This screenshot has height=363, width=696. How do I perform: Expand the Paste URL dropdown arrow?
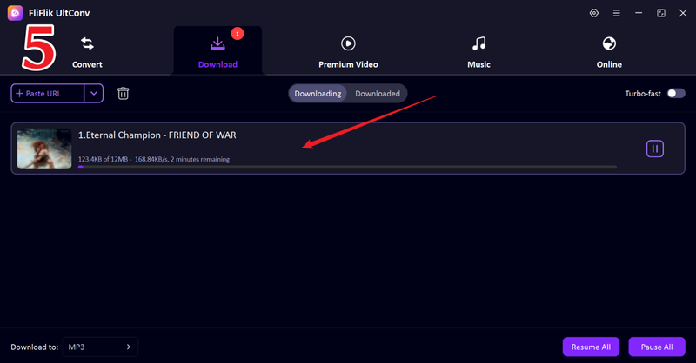[94, 94]
